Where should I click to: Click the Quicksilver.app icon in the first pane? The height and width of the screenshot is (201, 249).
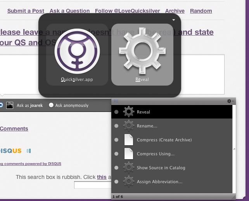pos(77,51)
